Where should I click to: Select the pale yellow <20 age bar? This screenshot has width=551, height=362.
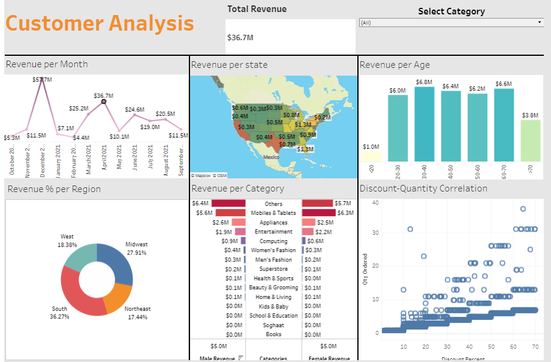pos(371,156)
